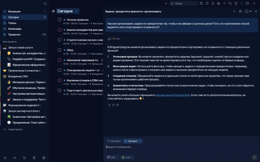Mark the 'Обед' task as complete
The height and width of the screenshot is (162, 260).
[59, 50]
